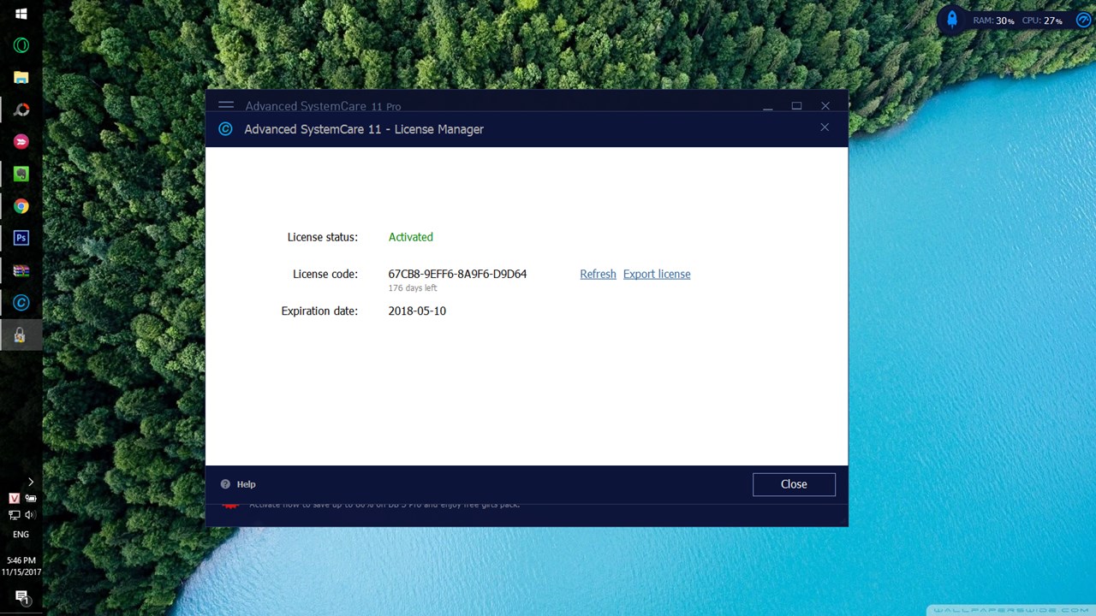Click the Refresh link
The height and width of the screenshot is (616, 1096).
(x=598, y=274)
